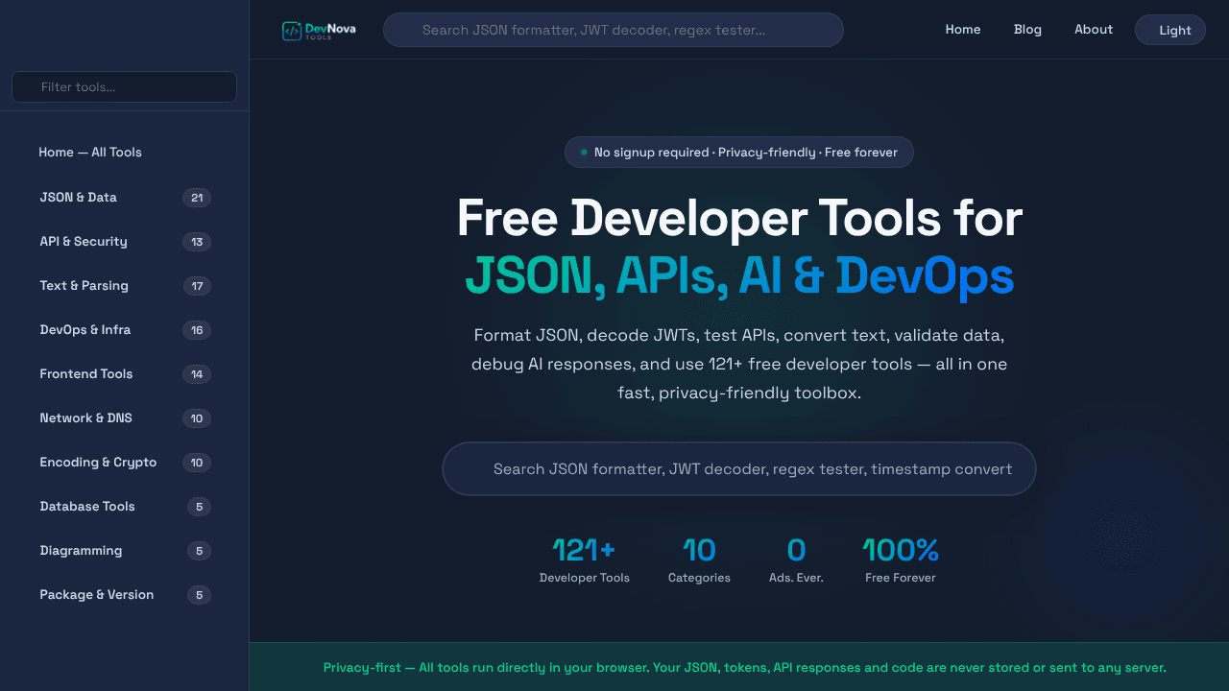Open the Package & Version category
This screenshot has width=1229, height=691.
pyautogui.click(x=125, y=595)
